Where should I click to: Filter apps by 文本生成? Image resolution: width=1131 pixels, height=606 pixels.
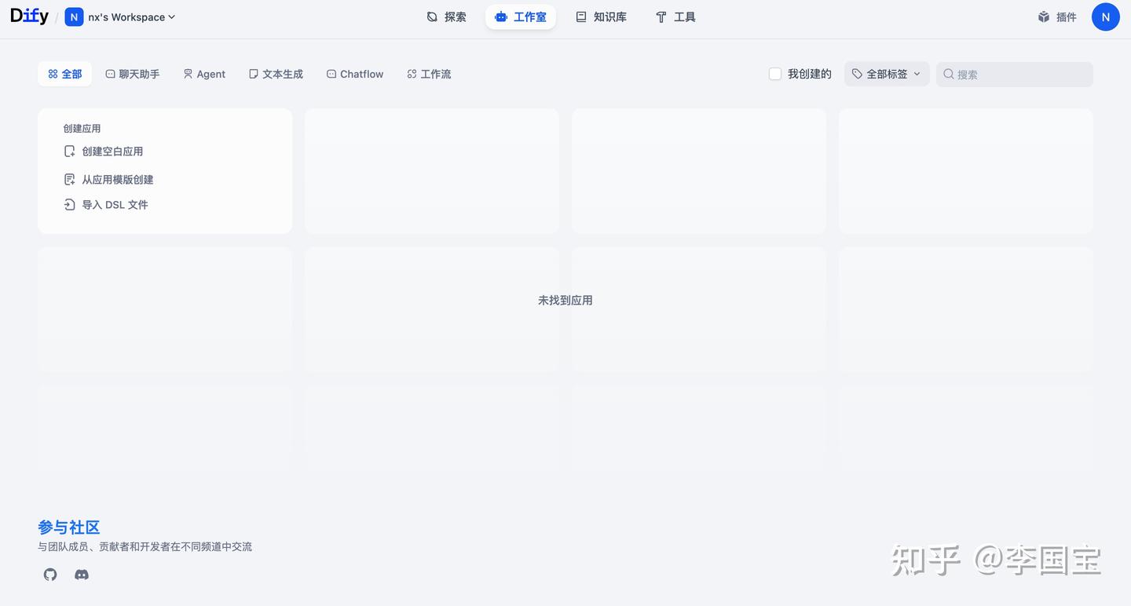(x=276, y=74)
